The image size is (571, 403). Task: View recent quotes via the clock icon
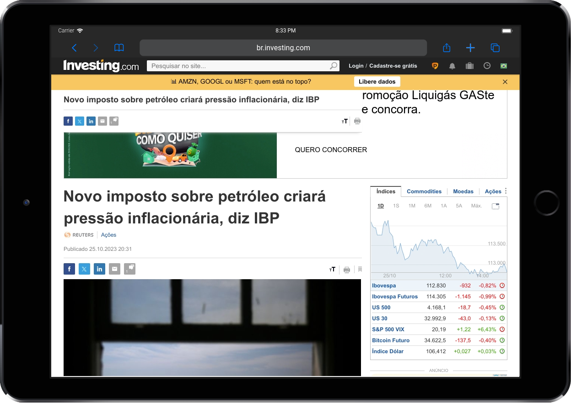click(x=486, y=66)
